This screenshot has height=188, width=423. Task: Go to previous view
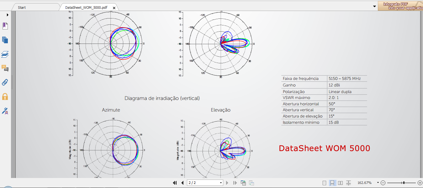point(243,183)
